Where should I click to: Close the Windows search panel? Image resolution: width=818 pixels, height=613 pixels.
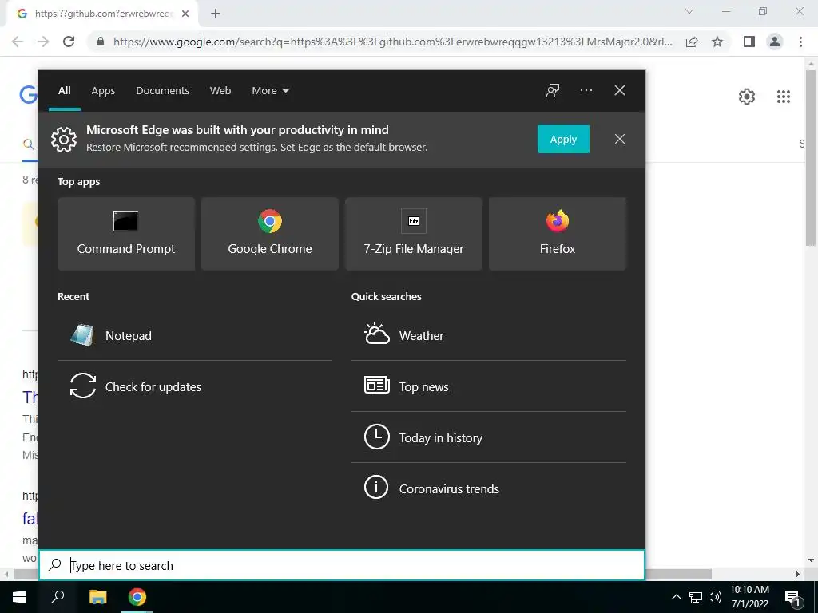[619, 90]
